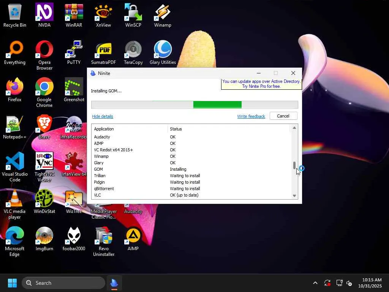Select the Brave browser shortcut

pyautogui.click(x=44, y=127)
